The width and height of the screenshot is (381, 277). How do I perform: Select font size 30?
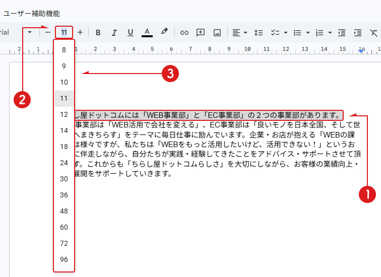(x=64, y=179)
